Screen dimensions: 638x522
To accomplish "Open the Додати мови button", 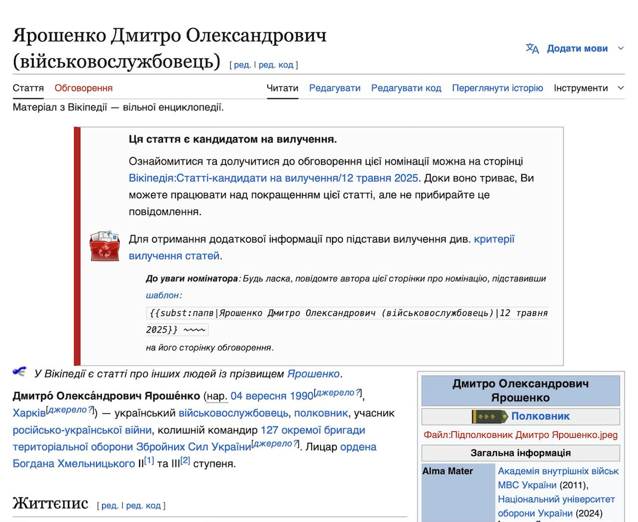I will coord(577,48).
